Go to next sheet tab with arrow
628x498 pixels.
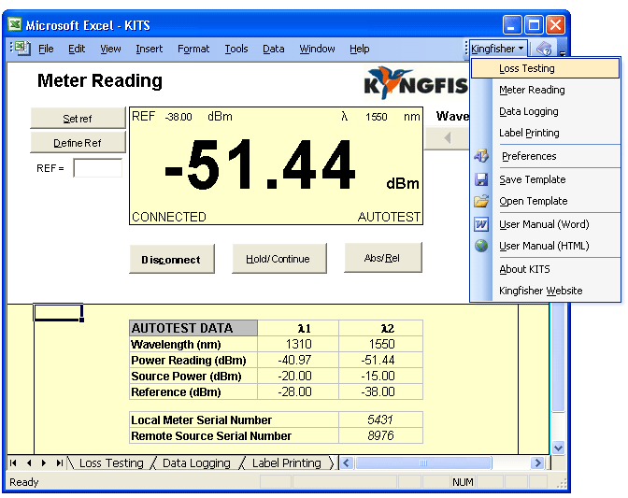pos(44,463)
